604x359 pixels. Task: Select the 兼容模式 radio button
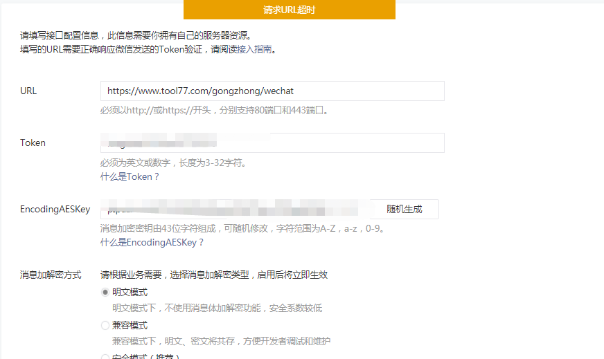pos(105,326)
